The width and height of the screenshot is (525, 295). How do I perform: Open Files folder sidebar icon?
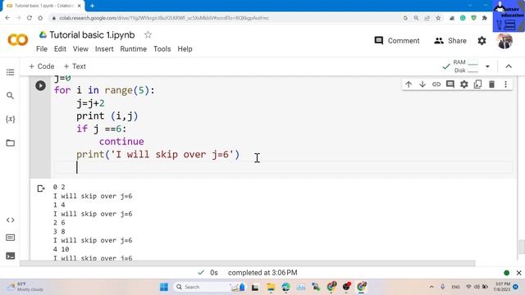tap(11, 143)
